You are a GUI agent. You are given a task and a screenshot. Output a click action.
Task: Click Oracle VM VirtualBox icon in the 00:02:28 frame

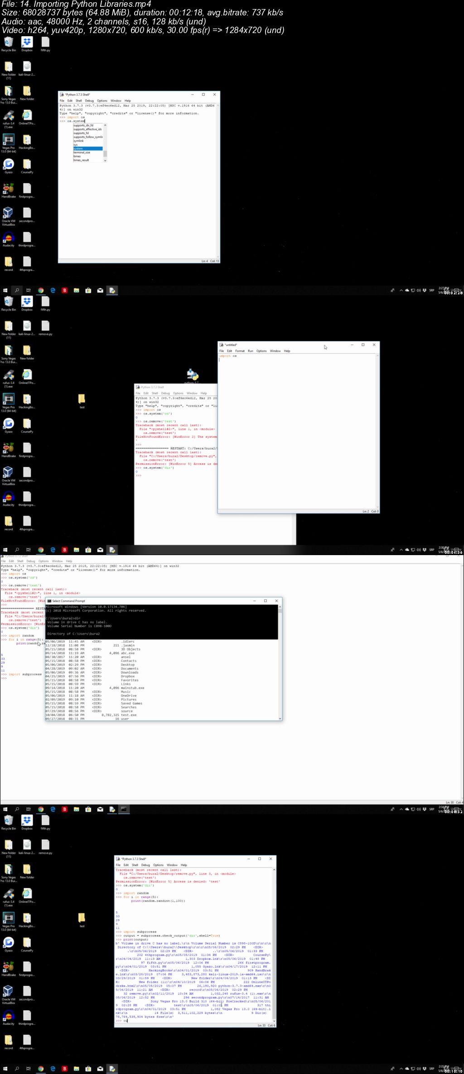(x=8, y=216)
